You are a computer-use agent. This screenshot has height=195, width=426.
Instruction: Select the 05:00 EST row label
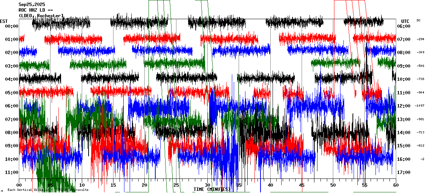click(x=12, y=93)
